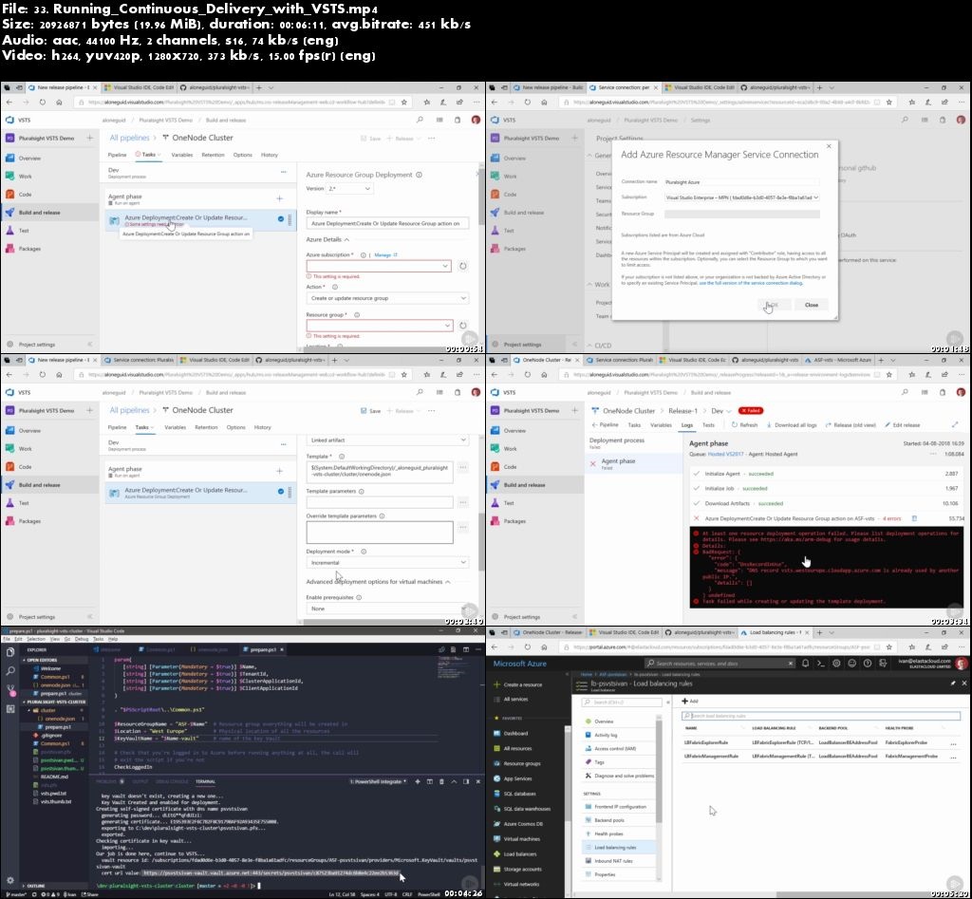972x899 pixels.
Task: Launch Cloud Shell in Azure portal
Action: point(821,663)
